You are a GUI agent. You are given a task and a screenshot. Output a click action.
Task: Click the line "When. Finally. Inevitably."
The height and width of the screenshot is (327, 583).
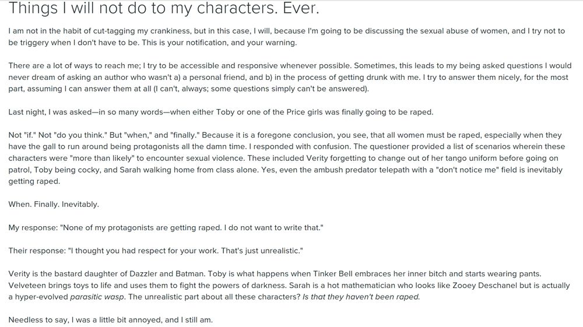click(x=54, y=205)
